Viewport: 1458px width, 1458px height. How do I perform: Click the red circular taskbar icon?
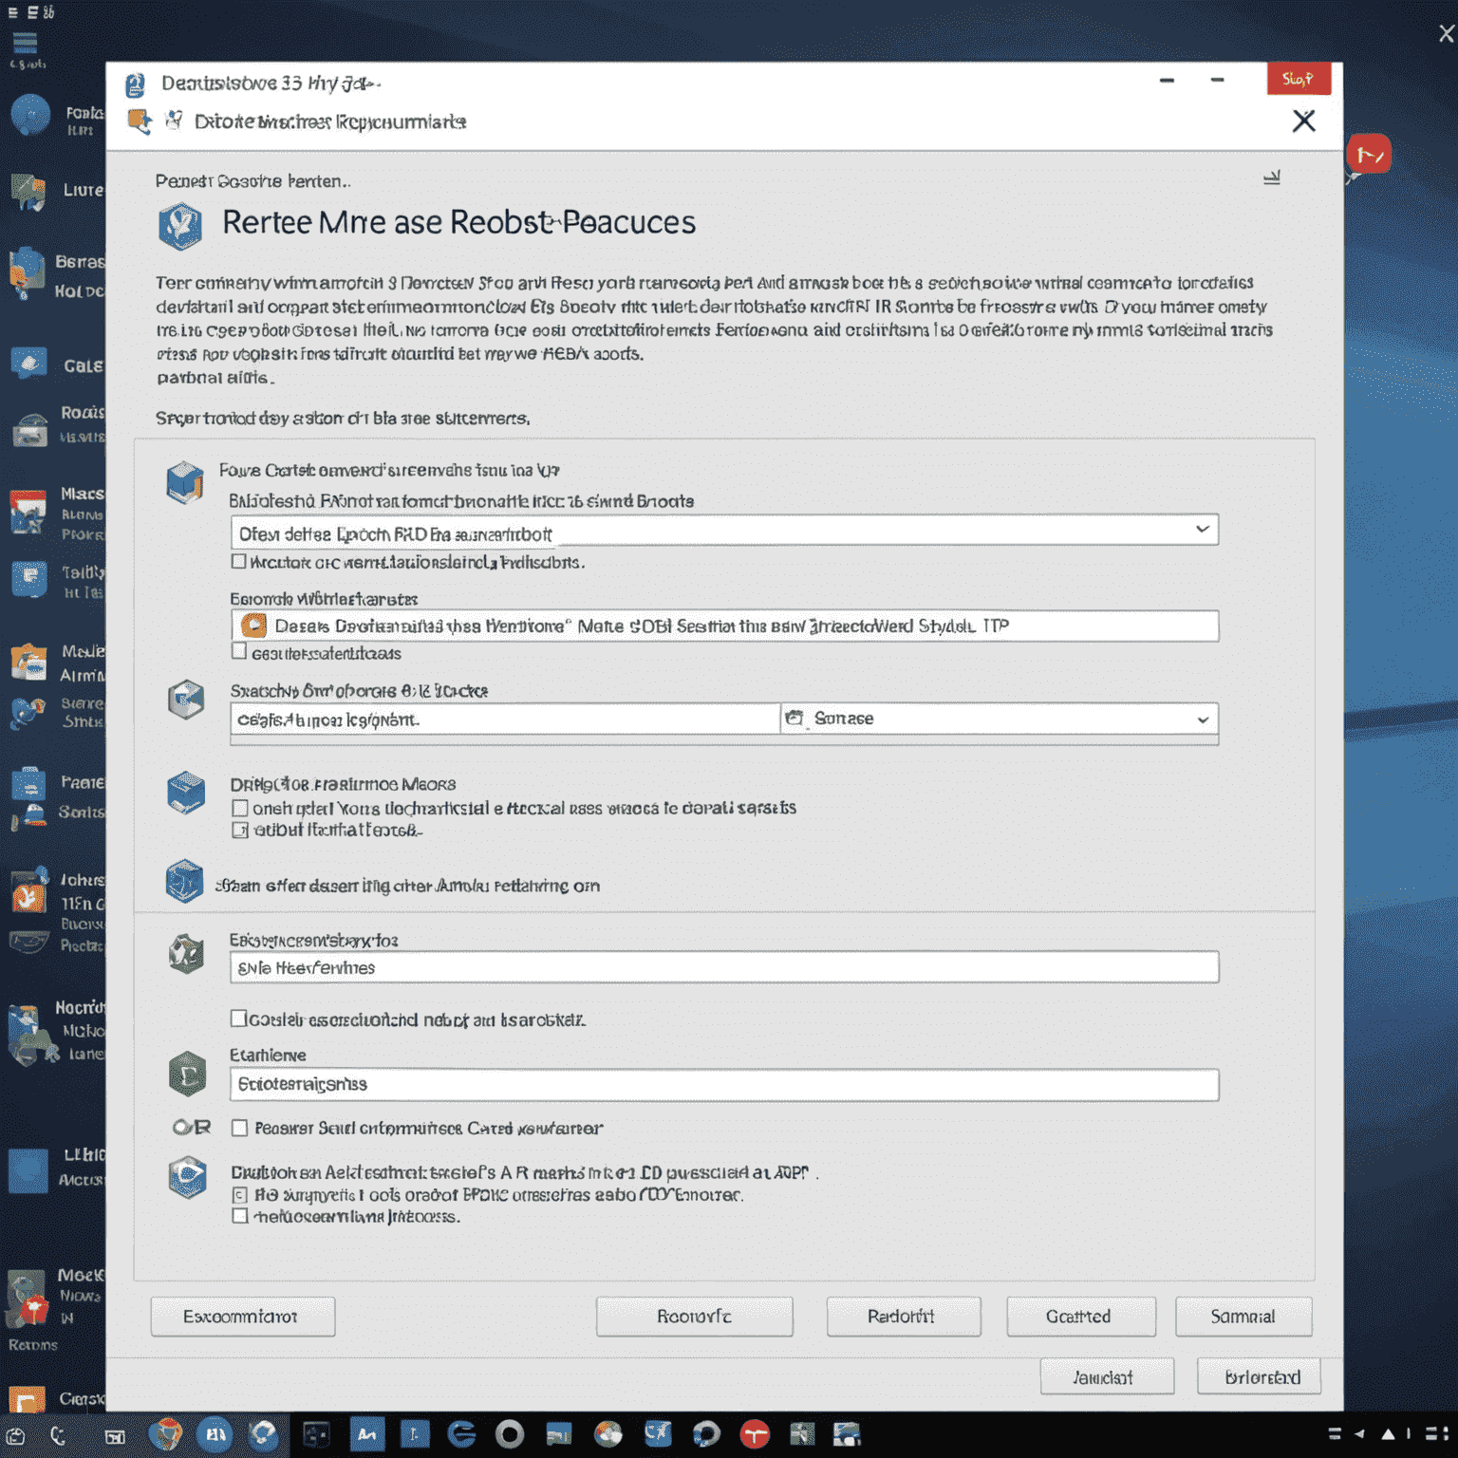click(755, 1433)
